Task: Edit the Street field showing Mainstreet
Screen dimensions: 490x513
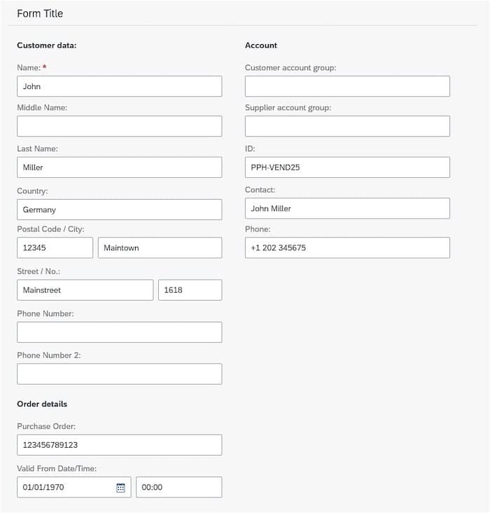Action: tap(85, 290)
